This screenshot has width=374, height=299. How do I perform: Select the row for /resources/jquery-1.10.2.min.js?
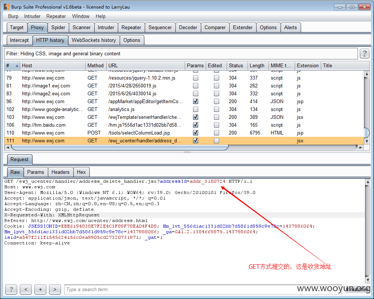click(x=184, y=78)
